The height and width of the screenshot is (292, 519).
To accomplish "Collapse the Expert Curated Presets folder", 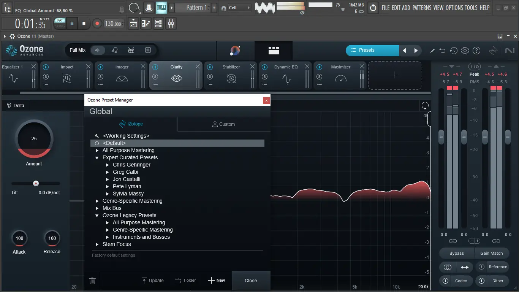I will coord(97,158).
